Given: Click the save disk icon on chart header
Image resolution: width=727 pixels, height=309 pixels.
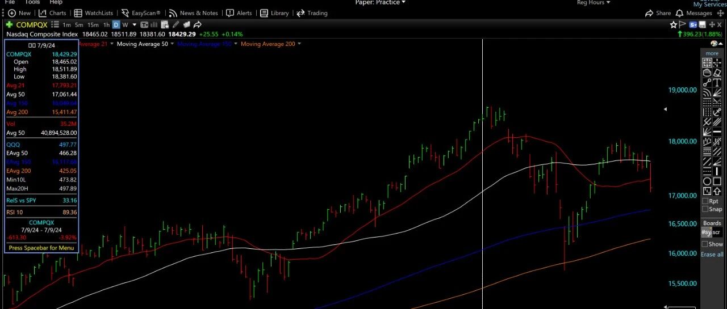Looking at the screenshot, I should click(x=703, y=24).
